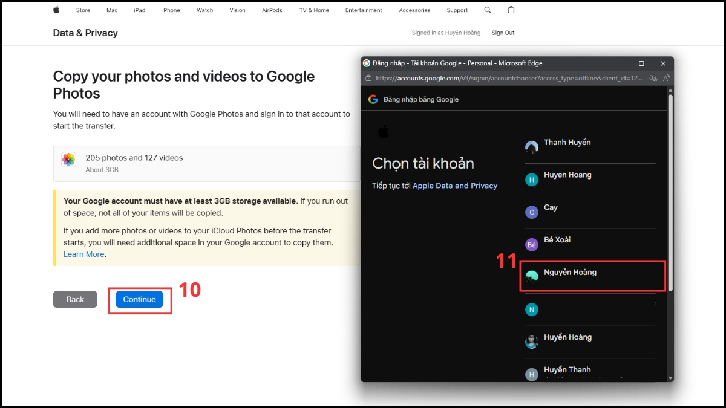Image resolution: width=726 pixels, height=408 pixels.
Task: Click the Photos app icon beside 205 photos
Action: (68, 160)
